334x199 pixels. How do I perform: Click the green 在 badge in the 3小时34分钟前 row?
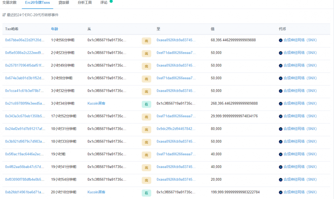[x=146, y=104]
